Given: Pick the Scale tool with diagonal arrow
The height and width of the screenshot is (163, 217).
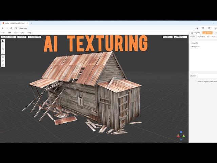Looking at the screenshot, I should coord(3,53).
